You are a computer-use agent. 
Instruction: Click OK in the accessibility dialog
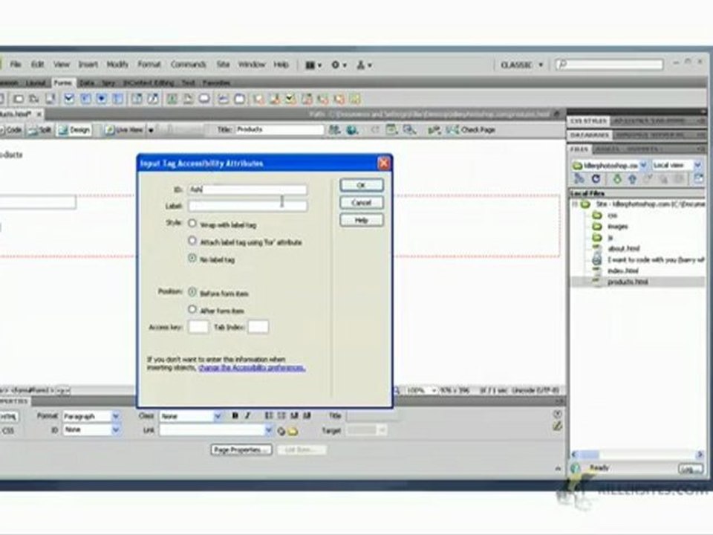point(362,185)
